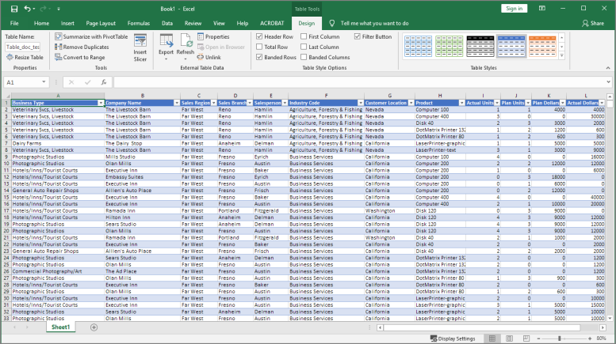The width and height of the screenshot is (616, 344).
Task: Switch to the View tab
Action: pos(219,23)
